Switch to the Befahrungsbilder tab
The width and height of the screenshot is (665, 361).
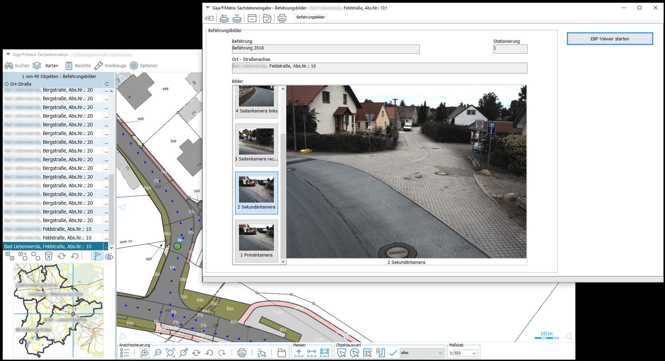pos(311,17)
